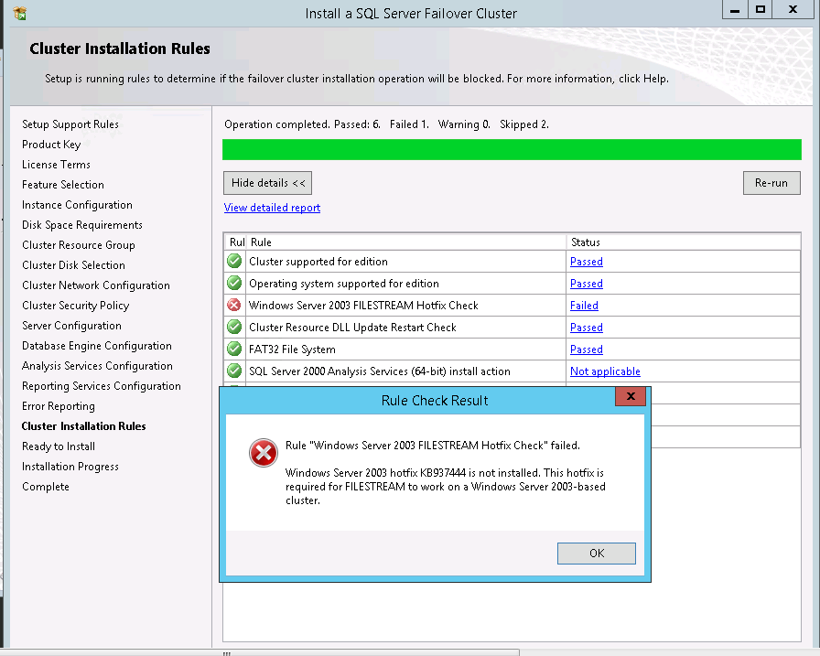
Task: Select Installation Progress step
Action: pos(70,467)
